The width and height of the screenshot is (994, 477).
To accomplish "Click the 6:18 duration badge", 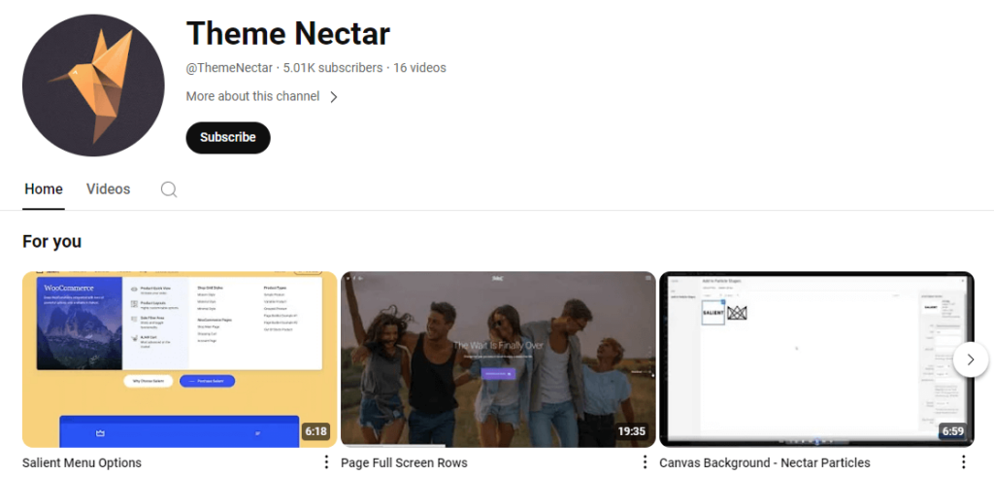I will [315, 432].
